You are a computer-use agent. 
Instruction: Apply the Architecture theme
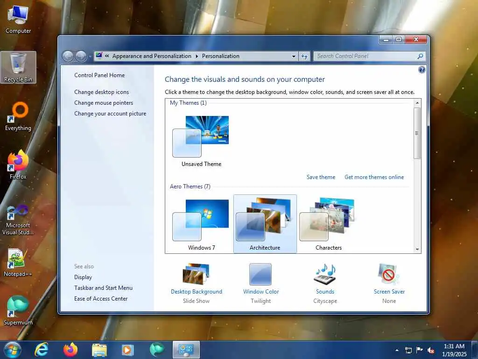pos(265,224)
